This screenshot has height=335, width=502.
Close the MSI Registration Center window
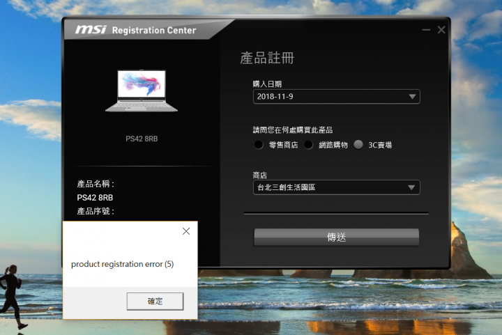click(441, 30)
